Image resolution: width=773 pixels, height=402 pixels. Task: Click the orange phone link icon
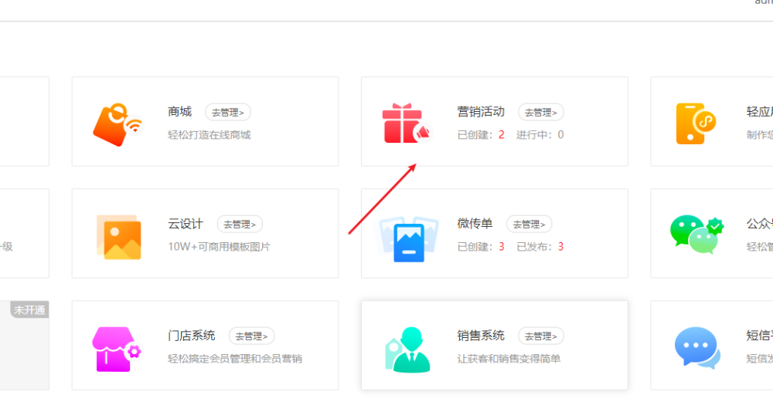click(696, 123)
